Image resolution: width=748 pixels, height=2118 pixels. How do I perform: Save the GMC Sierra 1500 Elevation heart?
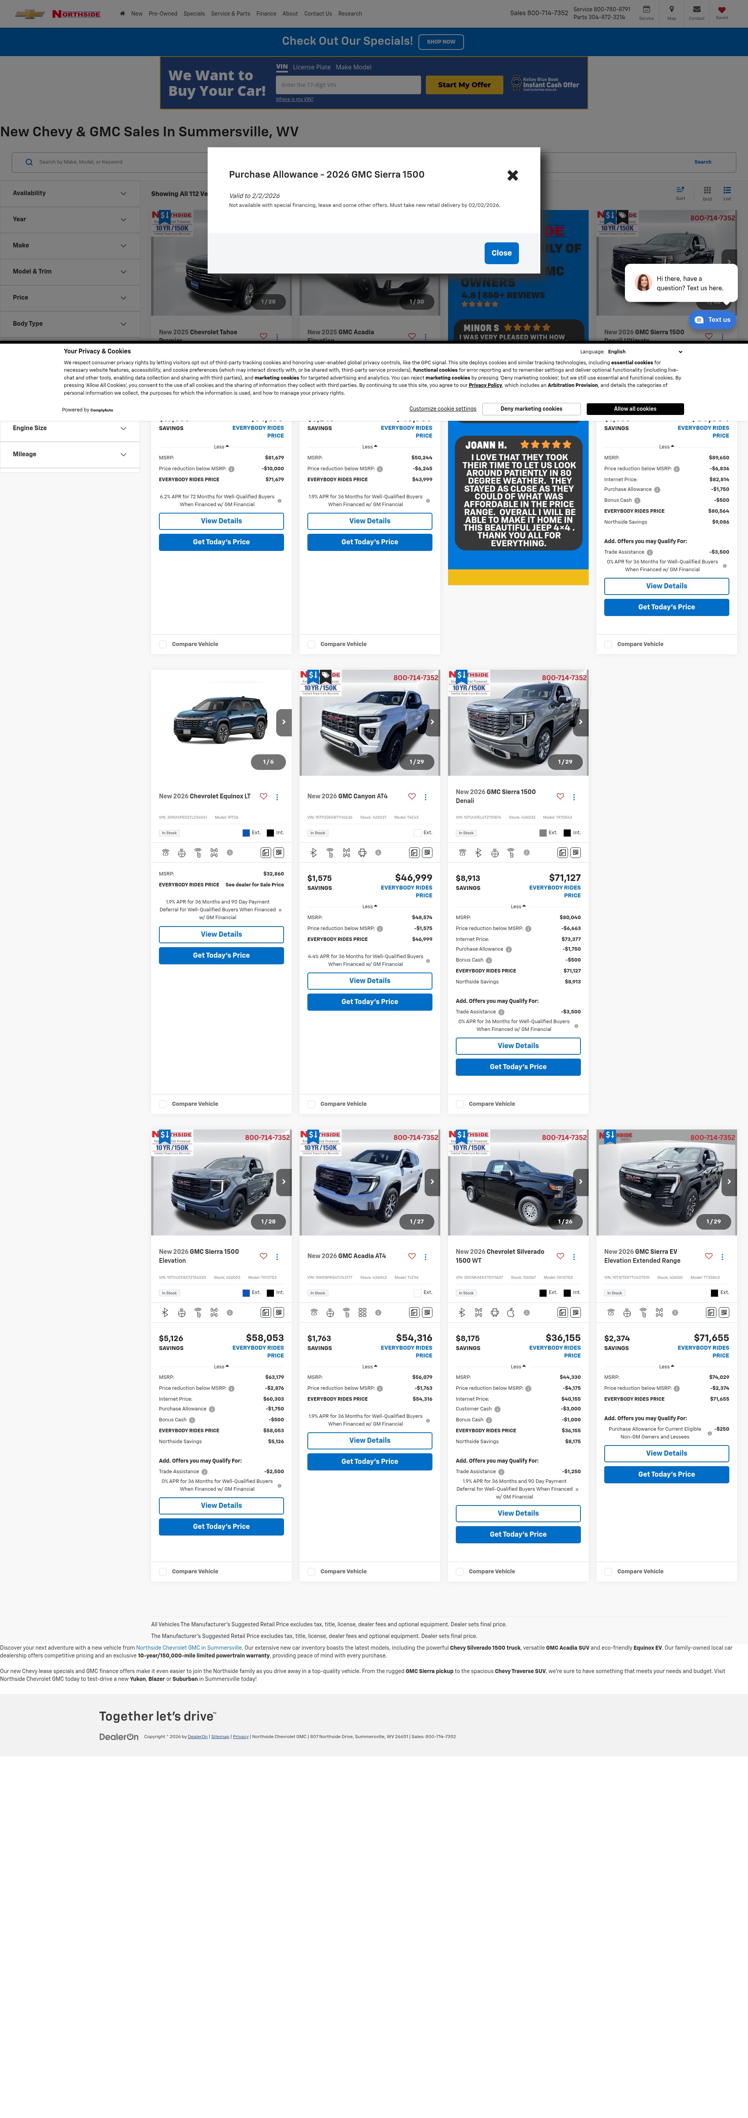[x=263, y=1255]
